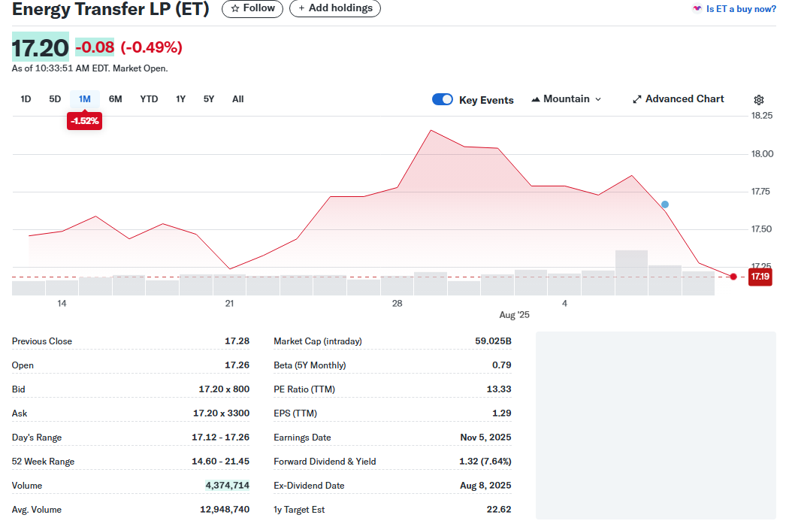Open Advanced Chart link
The image size is (789, 527).
tap(679, 99)
